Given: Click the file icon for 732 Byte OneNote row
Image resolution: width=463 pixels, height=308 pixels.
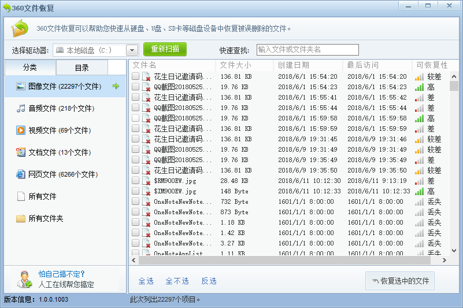Looking at the screenshot, I should pyautogui.click(x=146, y=201).
